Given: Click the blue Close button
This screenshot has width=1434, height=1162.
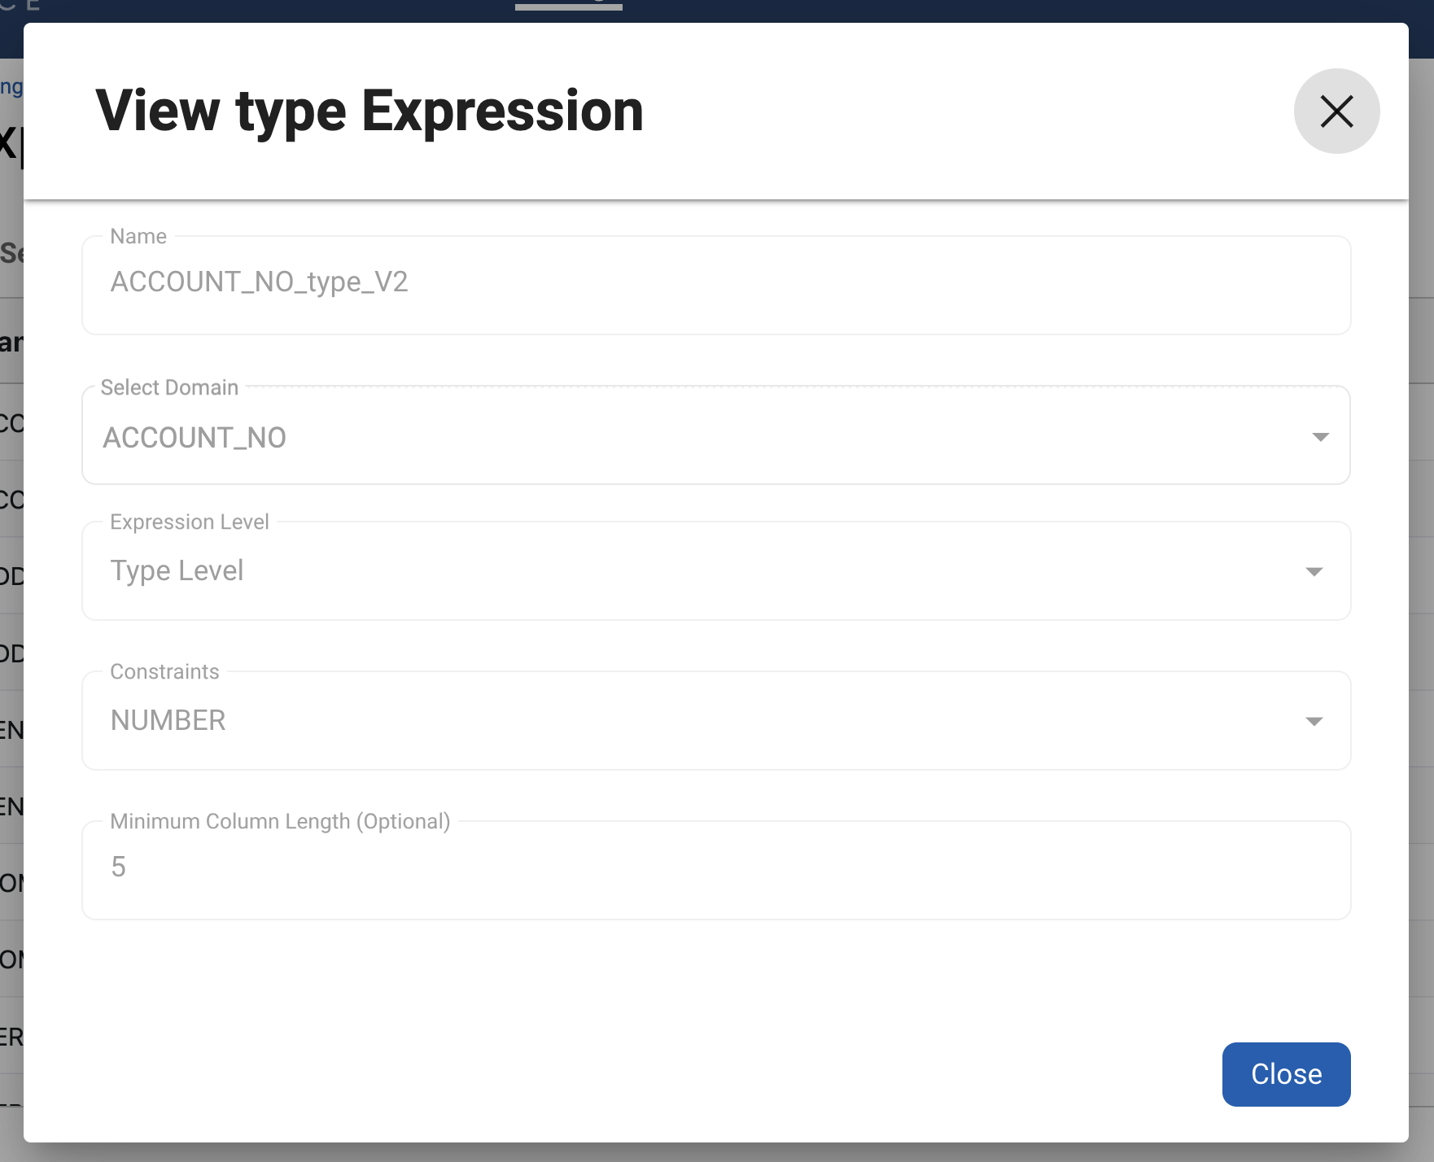Looking at the screenshot, I should point(1286,1074).
